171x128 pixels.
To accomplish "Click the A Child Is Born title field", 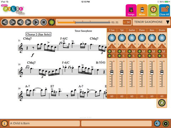I will pos(45,123).
